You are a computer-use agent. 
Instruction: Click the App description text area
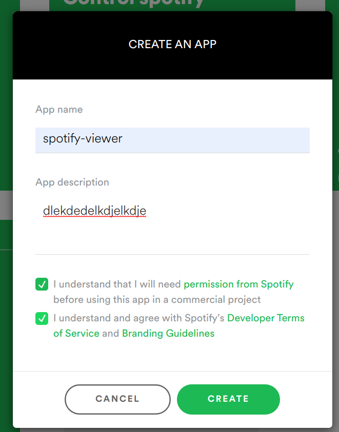(172, 227)
